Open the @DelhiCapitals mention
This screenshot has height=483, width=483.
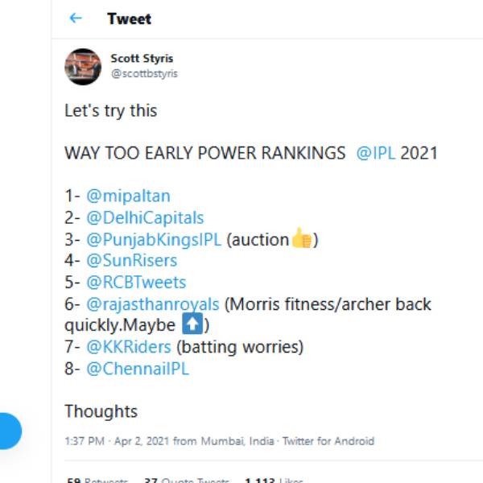[x=145, y=217]
